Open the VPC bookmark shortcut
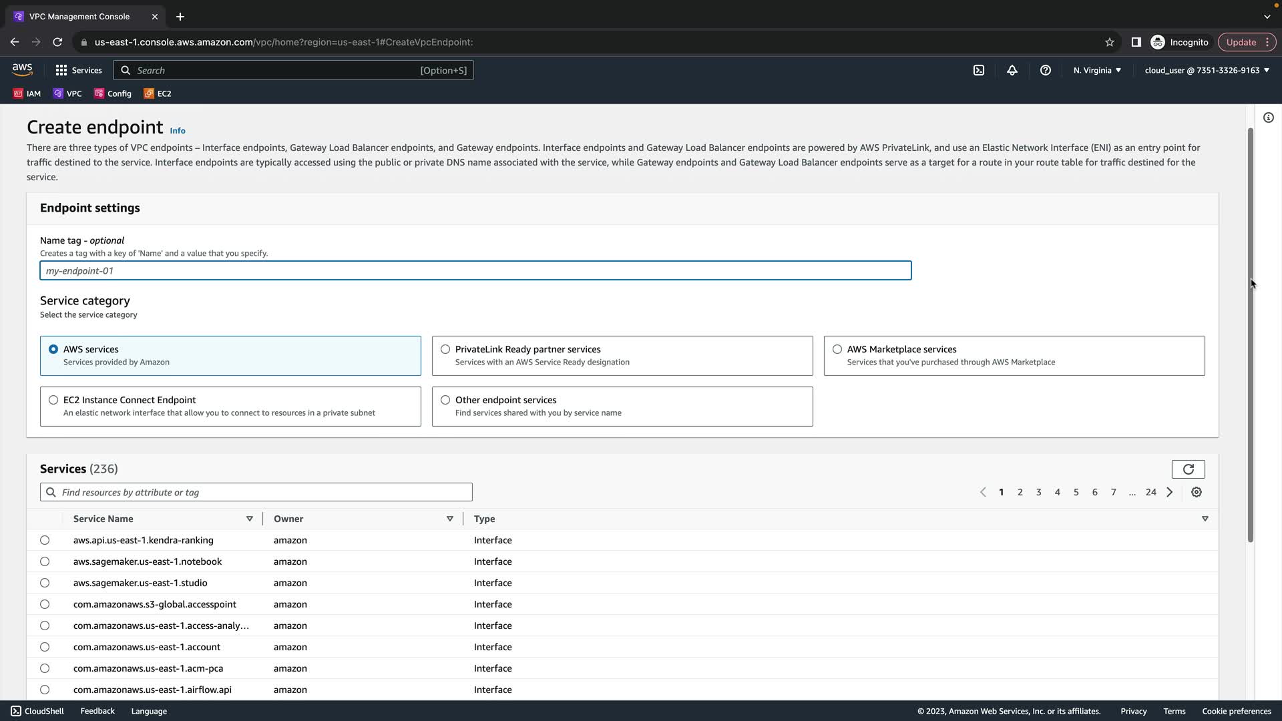The width and height of the screenshot is (1282, 721). (67, 93)
